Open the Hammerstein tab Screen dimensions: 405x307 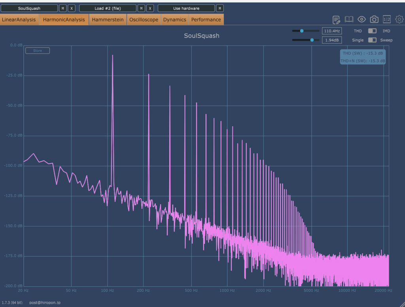pos(108,20)
